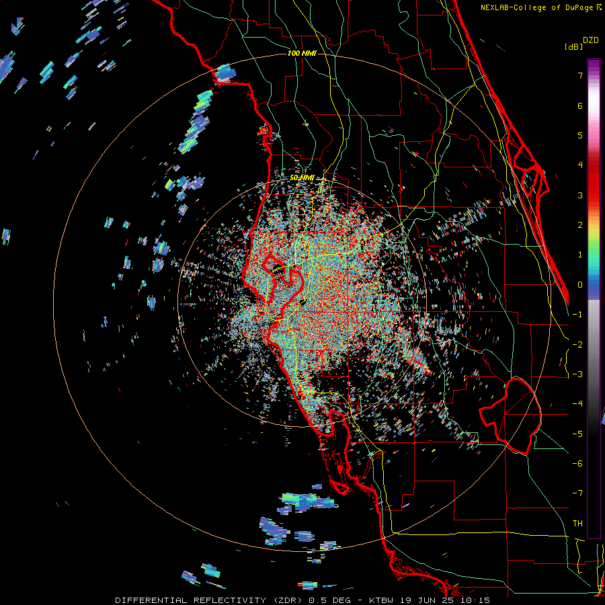Click the 100 NMI range ring label
This screenshot has height=605, width=605.
pyautogui.click(x=302, y=53)
